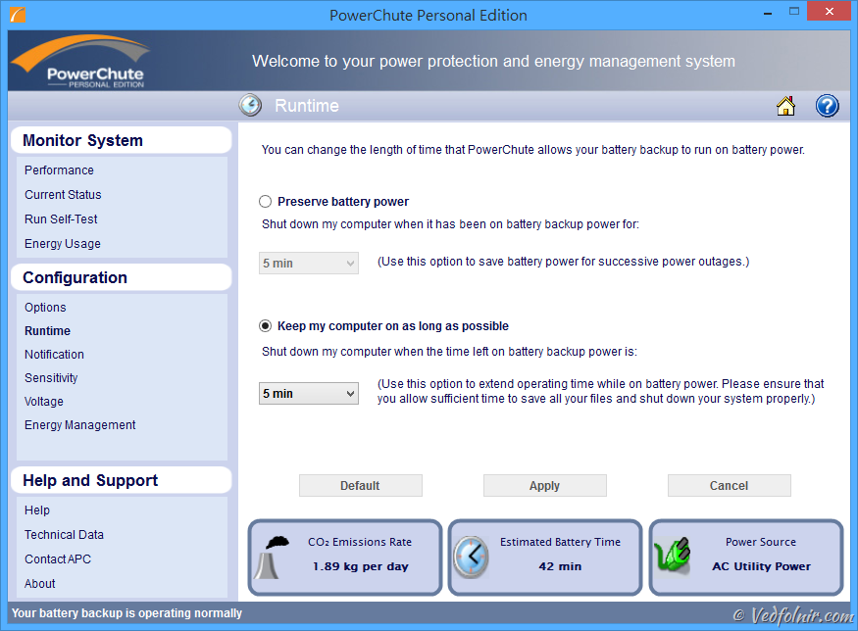The height and width of the screenshot is (631, 858).
Task: Click the CO2 emissions smokestack icon
Action: (x=274, y=558)
